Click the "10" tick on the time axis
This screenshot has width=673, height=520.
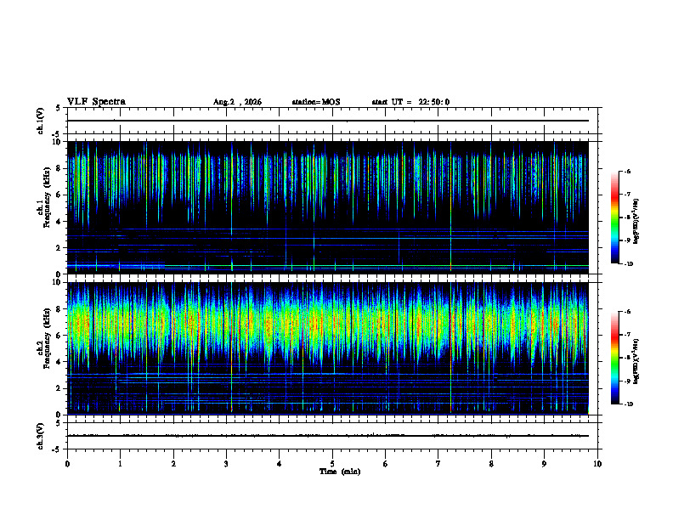[597, 464]
